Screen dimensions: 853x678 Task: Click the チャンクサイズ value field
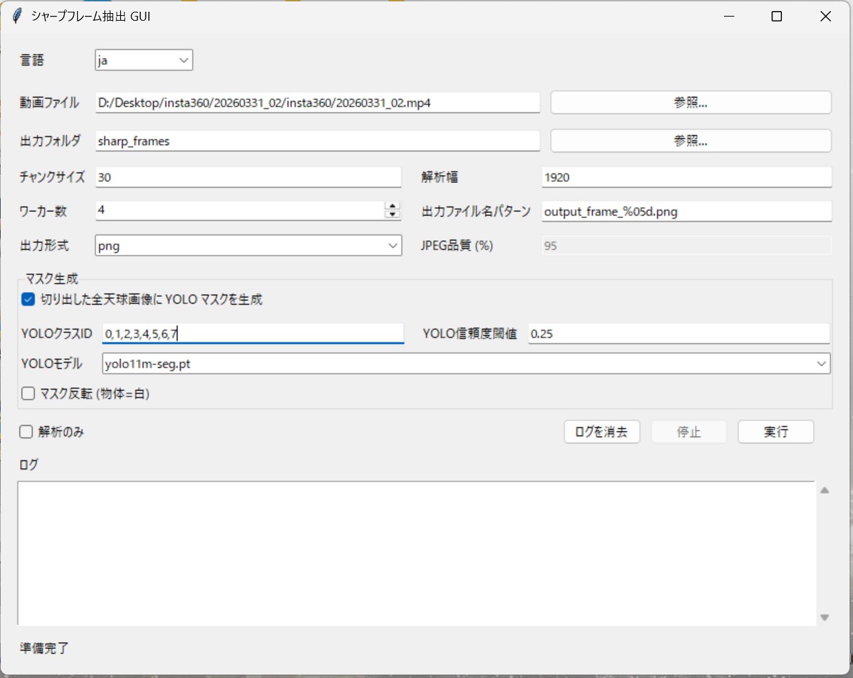click(248, 177)
